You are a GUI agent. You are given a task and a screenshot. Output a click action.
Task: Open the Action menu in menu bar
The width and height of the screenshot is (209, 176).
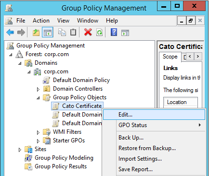click(41, 21)
